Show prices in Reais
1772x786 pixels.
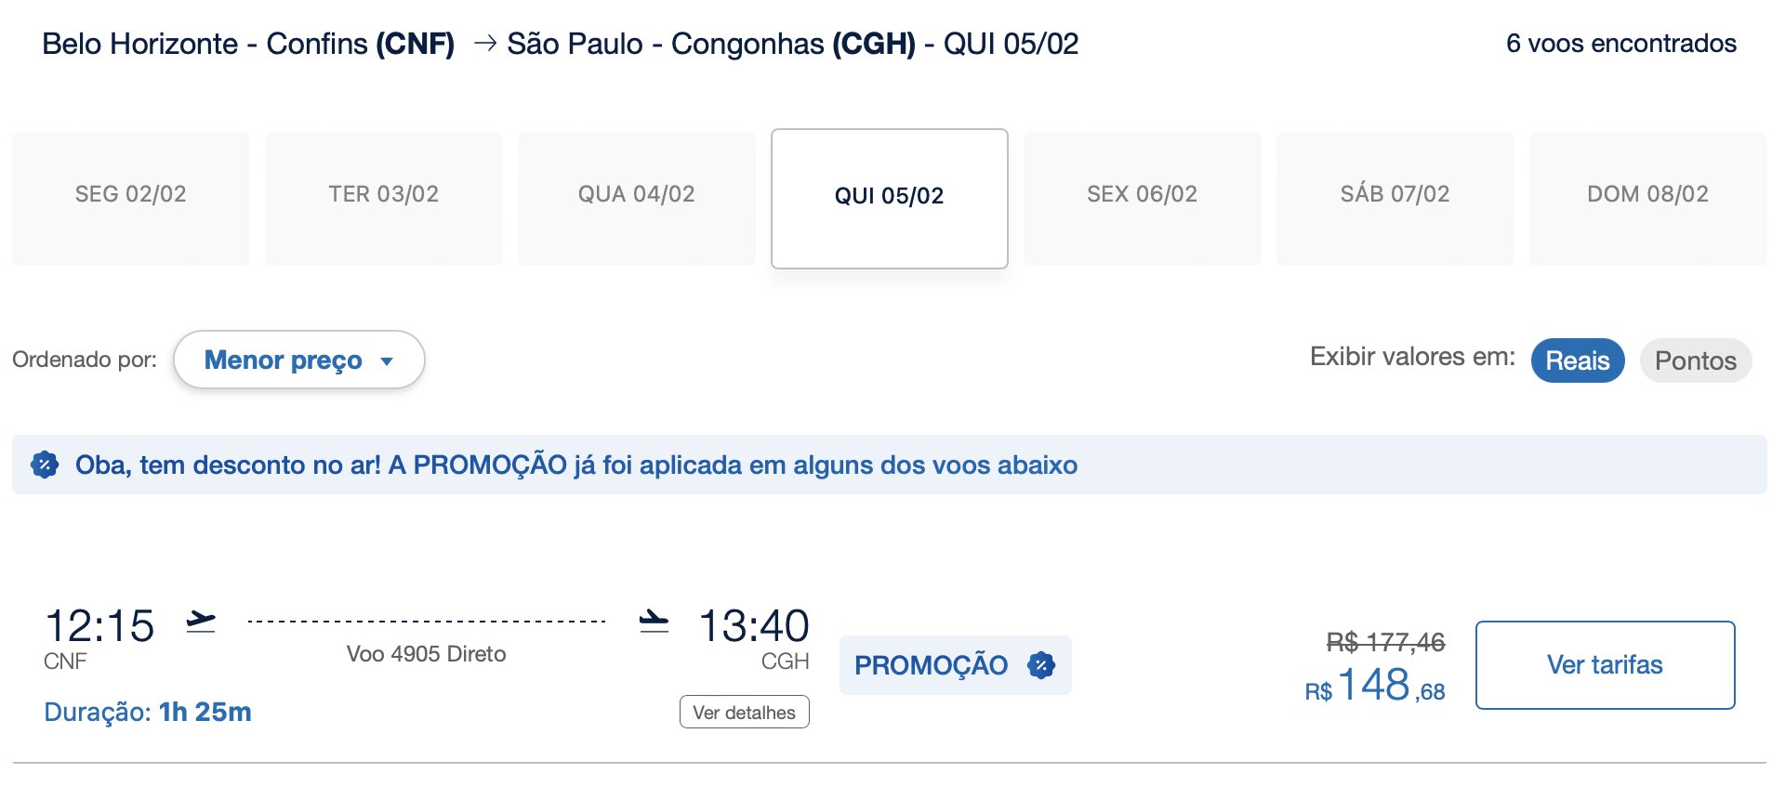1577,360
